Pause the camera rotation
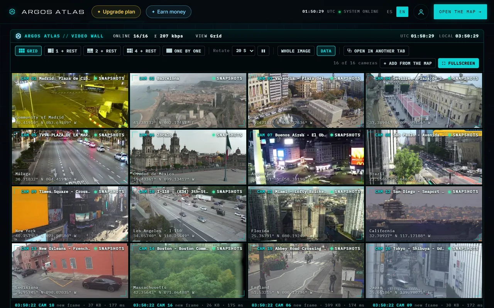This screenshot has width=494, height=308. [263, 51]
